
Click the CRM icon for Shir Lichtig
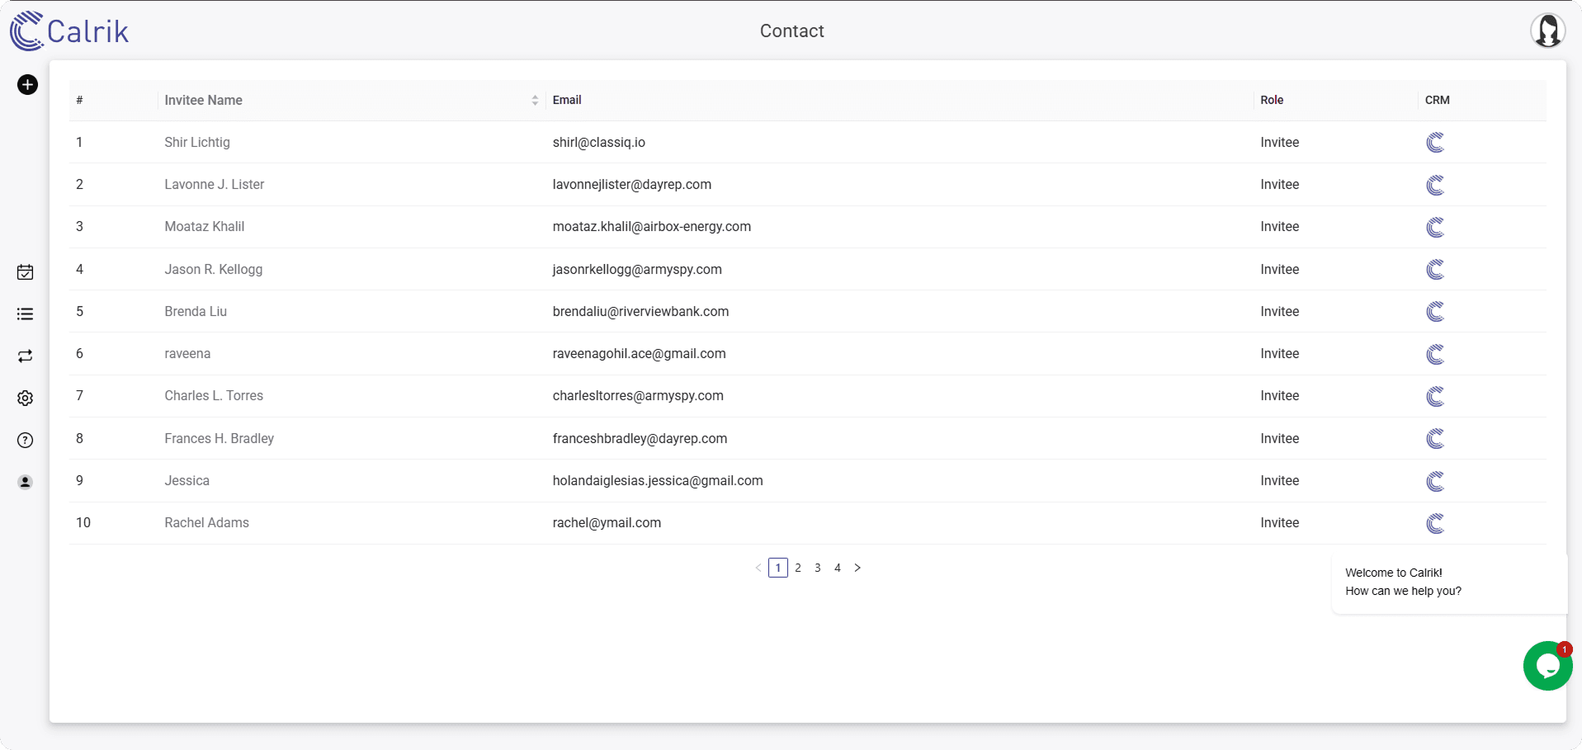click(1435, 142)
